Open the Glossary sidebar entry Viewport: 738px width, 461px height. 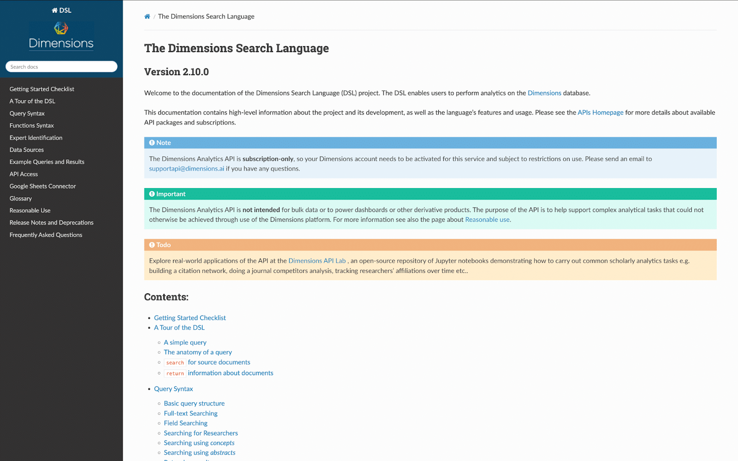click(21, 199)
